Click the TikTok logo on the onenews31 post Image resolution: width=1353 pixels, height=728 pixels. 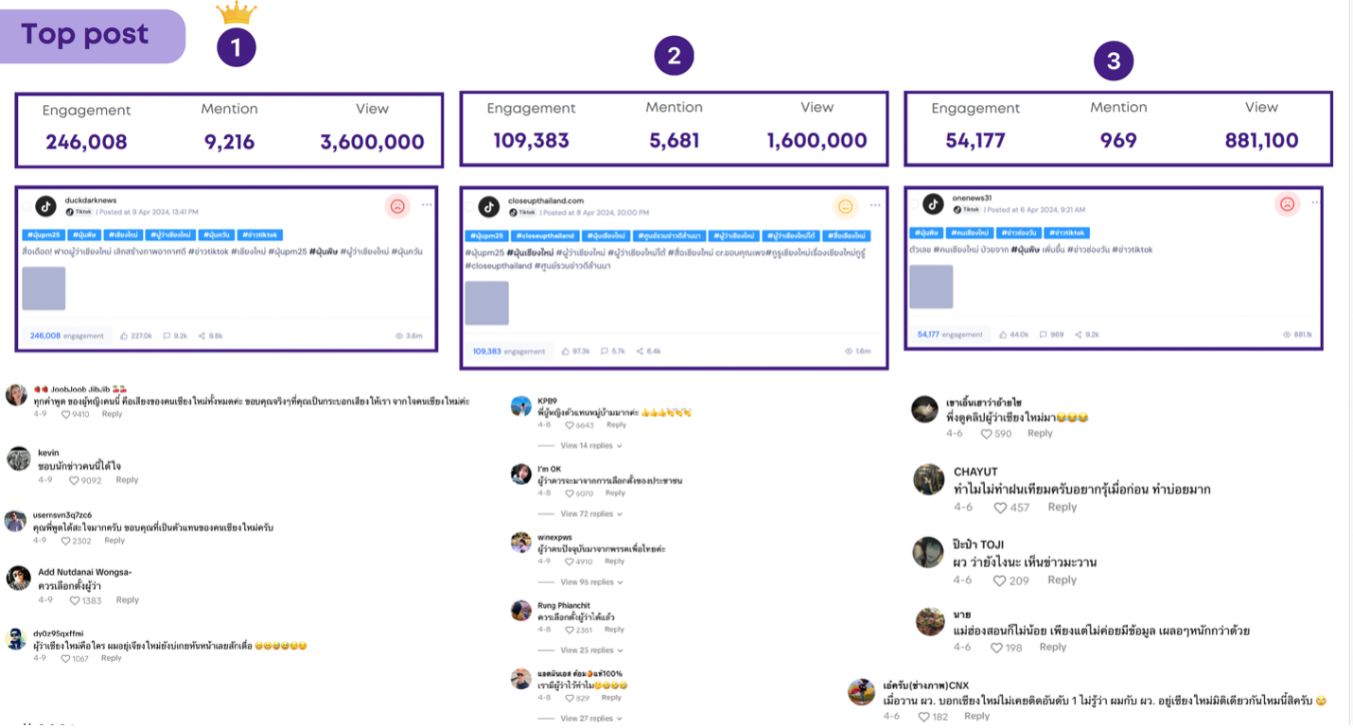tap(933, 204)
